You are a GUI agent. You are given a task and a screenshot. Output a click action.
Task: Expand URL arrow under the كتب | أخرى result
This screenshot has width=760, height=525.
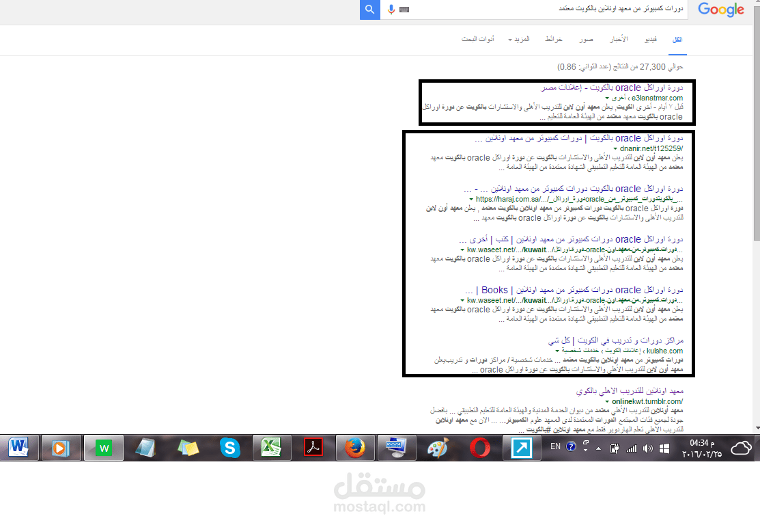pyautogui.click(x=462, y=250)
